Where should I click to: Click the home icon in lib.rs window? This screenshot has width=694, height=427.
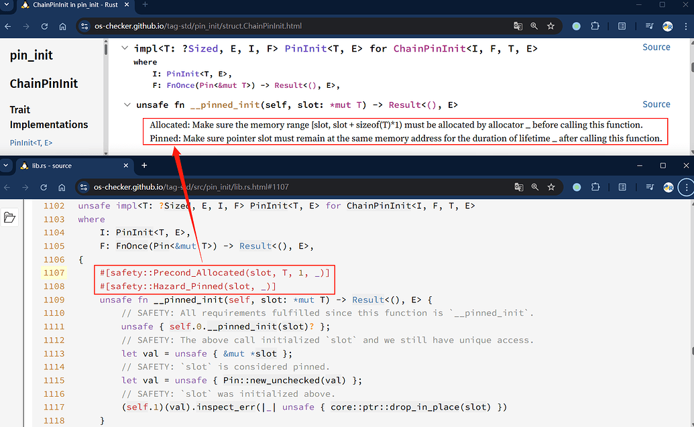[x=63, y=187]
